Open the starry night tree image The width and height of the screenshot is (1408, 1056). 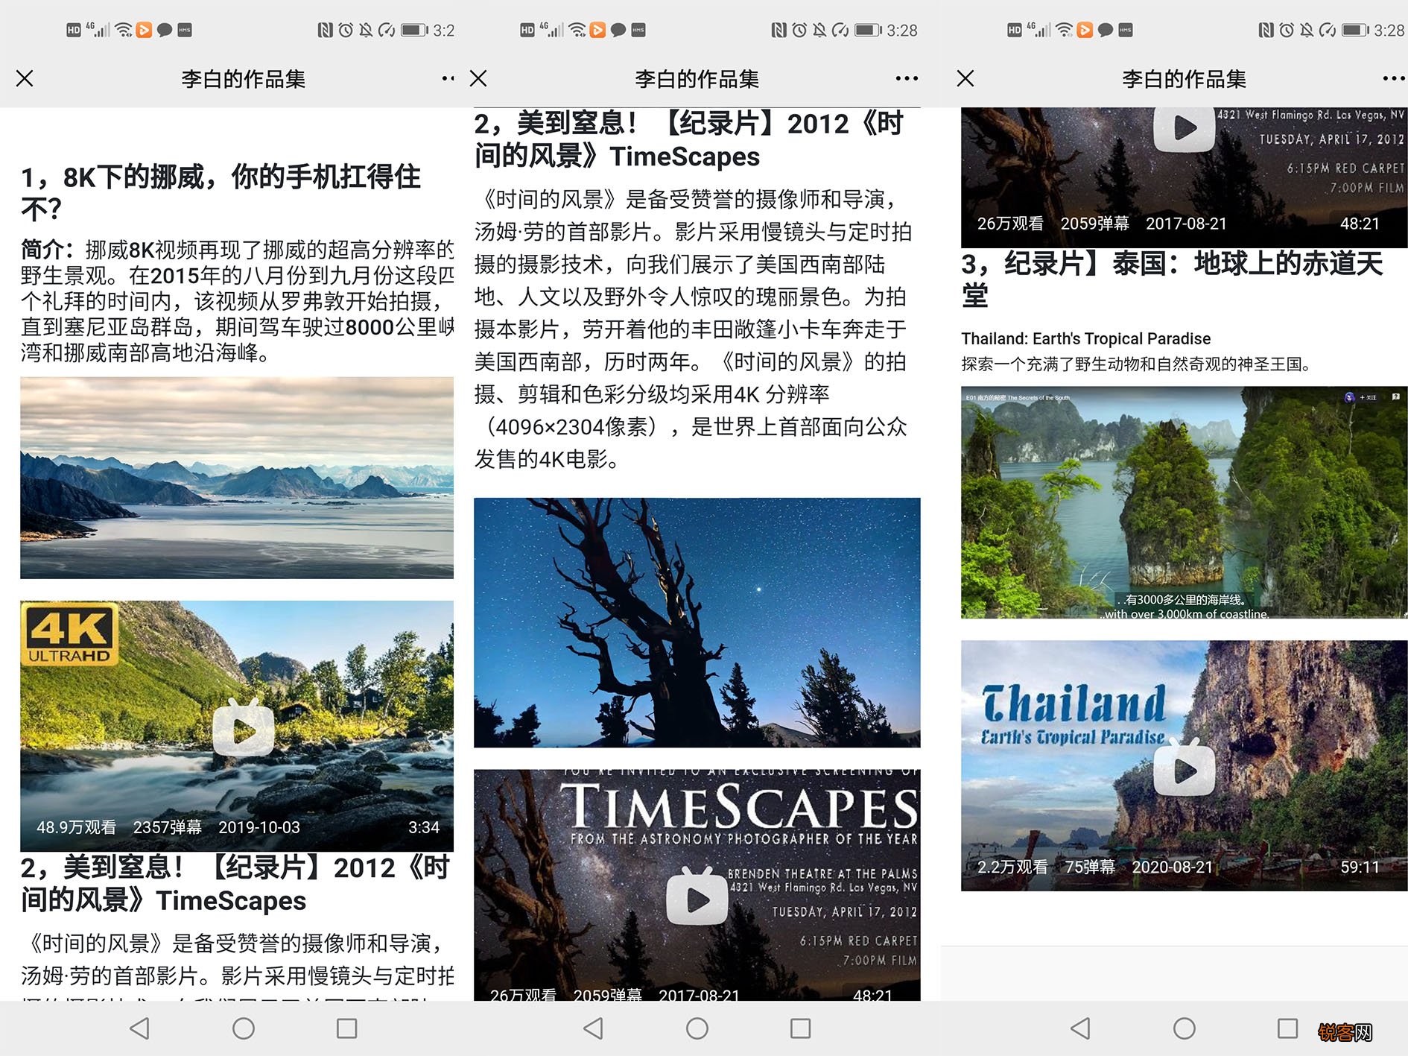pos(697,622)
